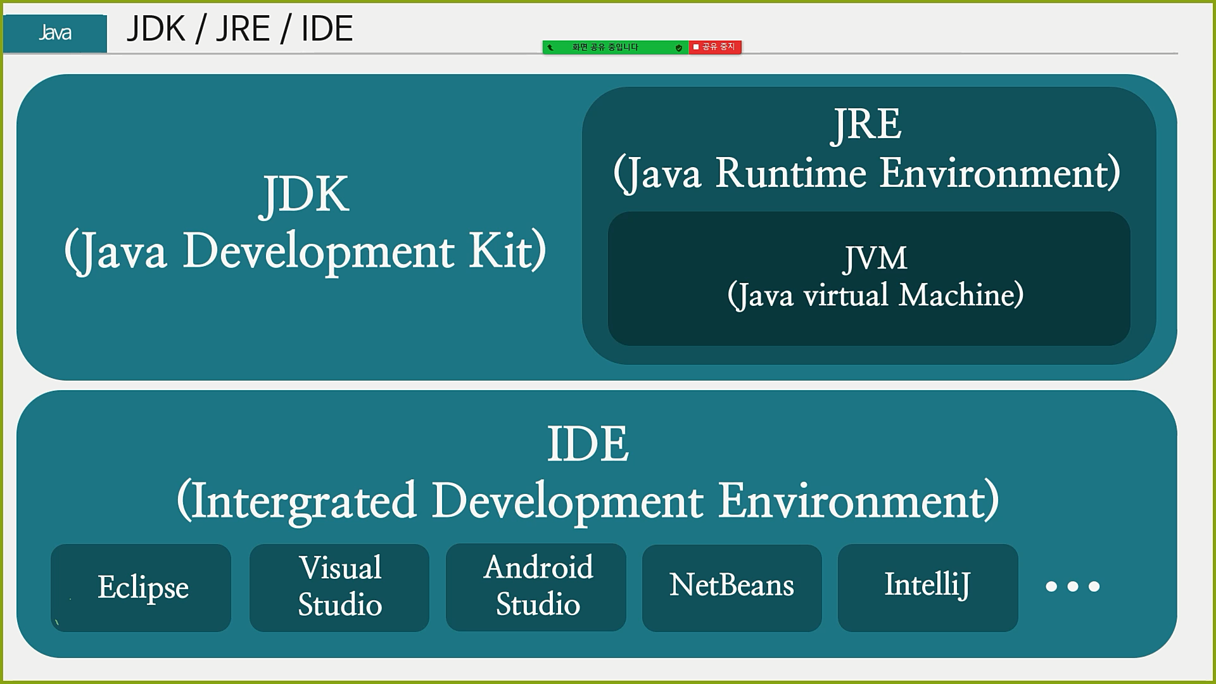Click the large IDE heading text
This screenshot has width=1216, height=684.
588,444
